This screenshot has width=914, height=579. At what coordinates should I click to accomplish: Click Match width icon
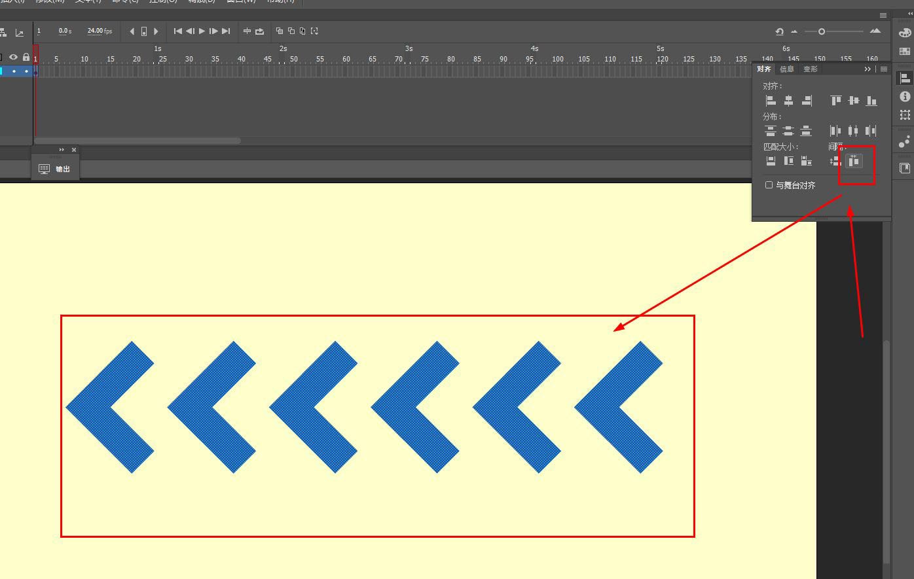(x=771, y=161)
